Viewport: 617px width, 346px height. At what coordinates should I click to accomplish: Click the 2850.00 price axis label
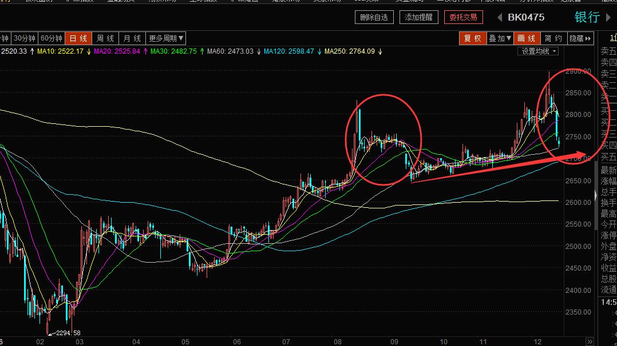[x=578, y=93]
